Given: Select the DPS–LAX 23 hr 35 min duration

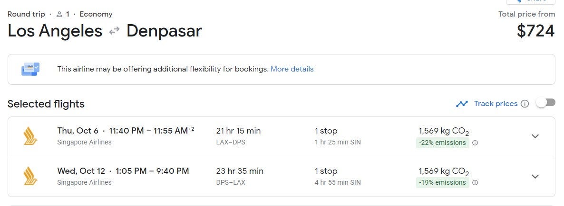Looking at the screenshot, I should point(239,171).
